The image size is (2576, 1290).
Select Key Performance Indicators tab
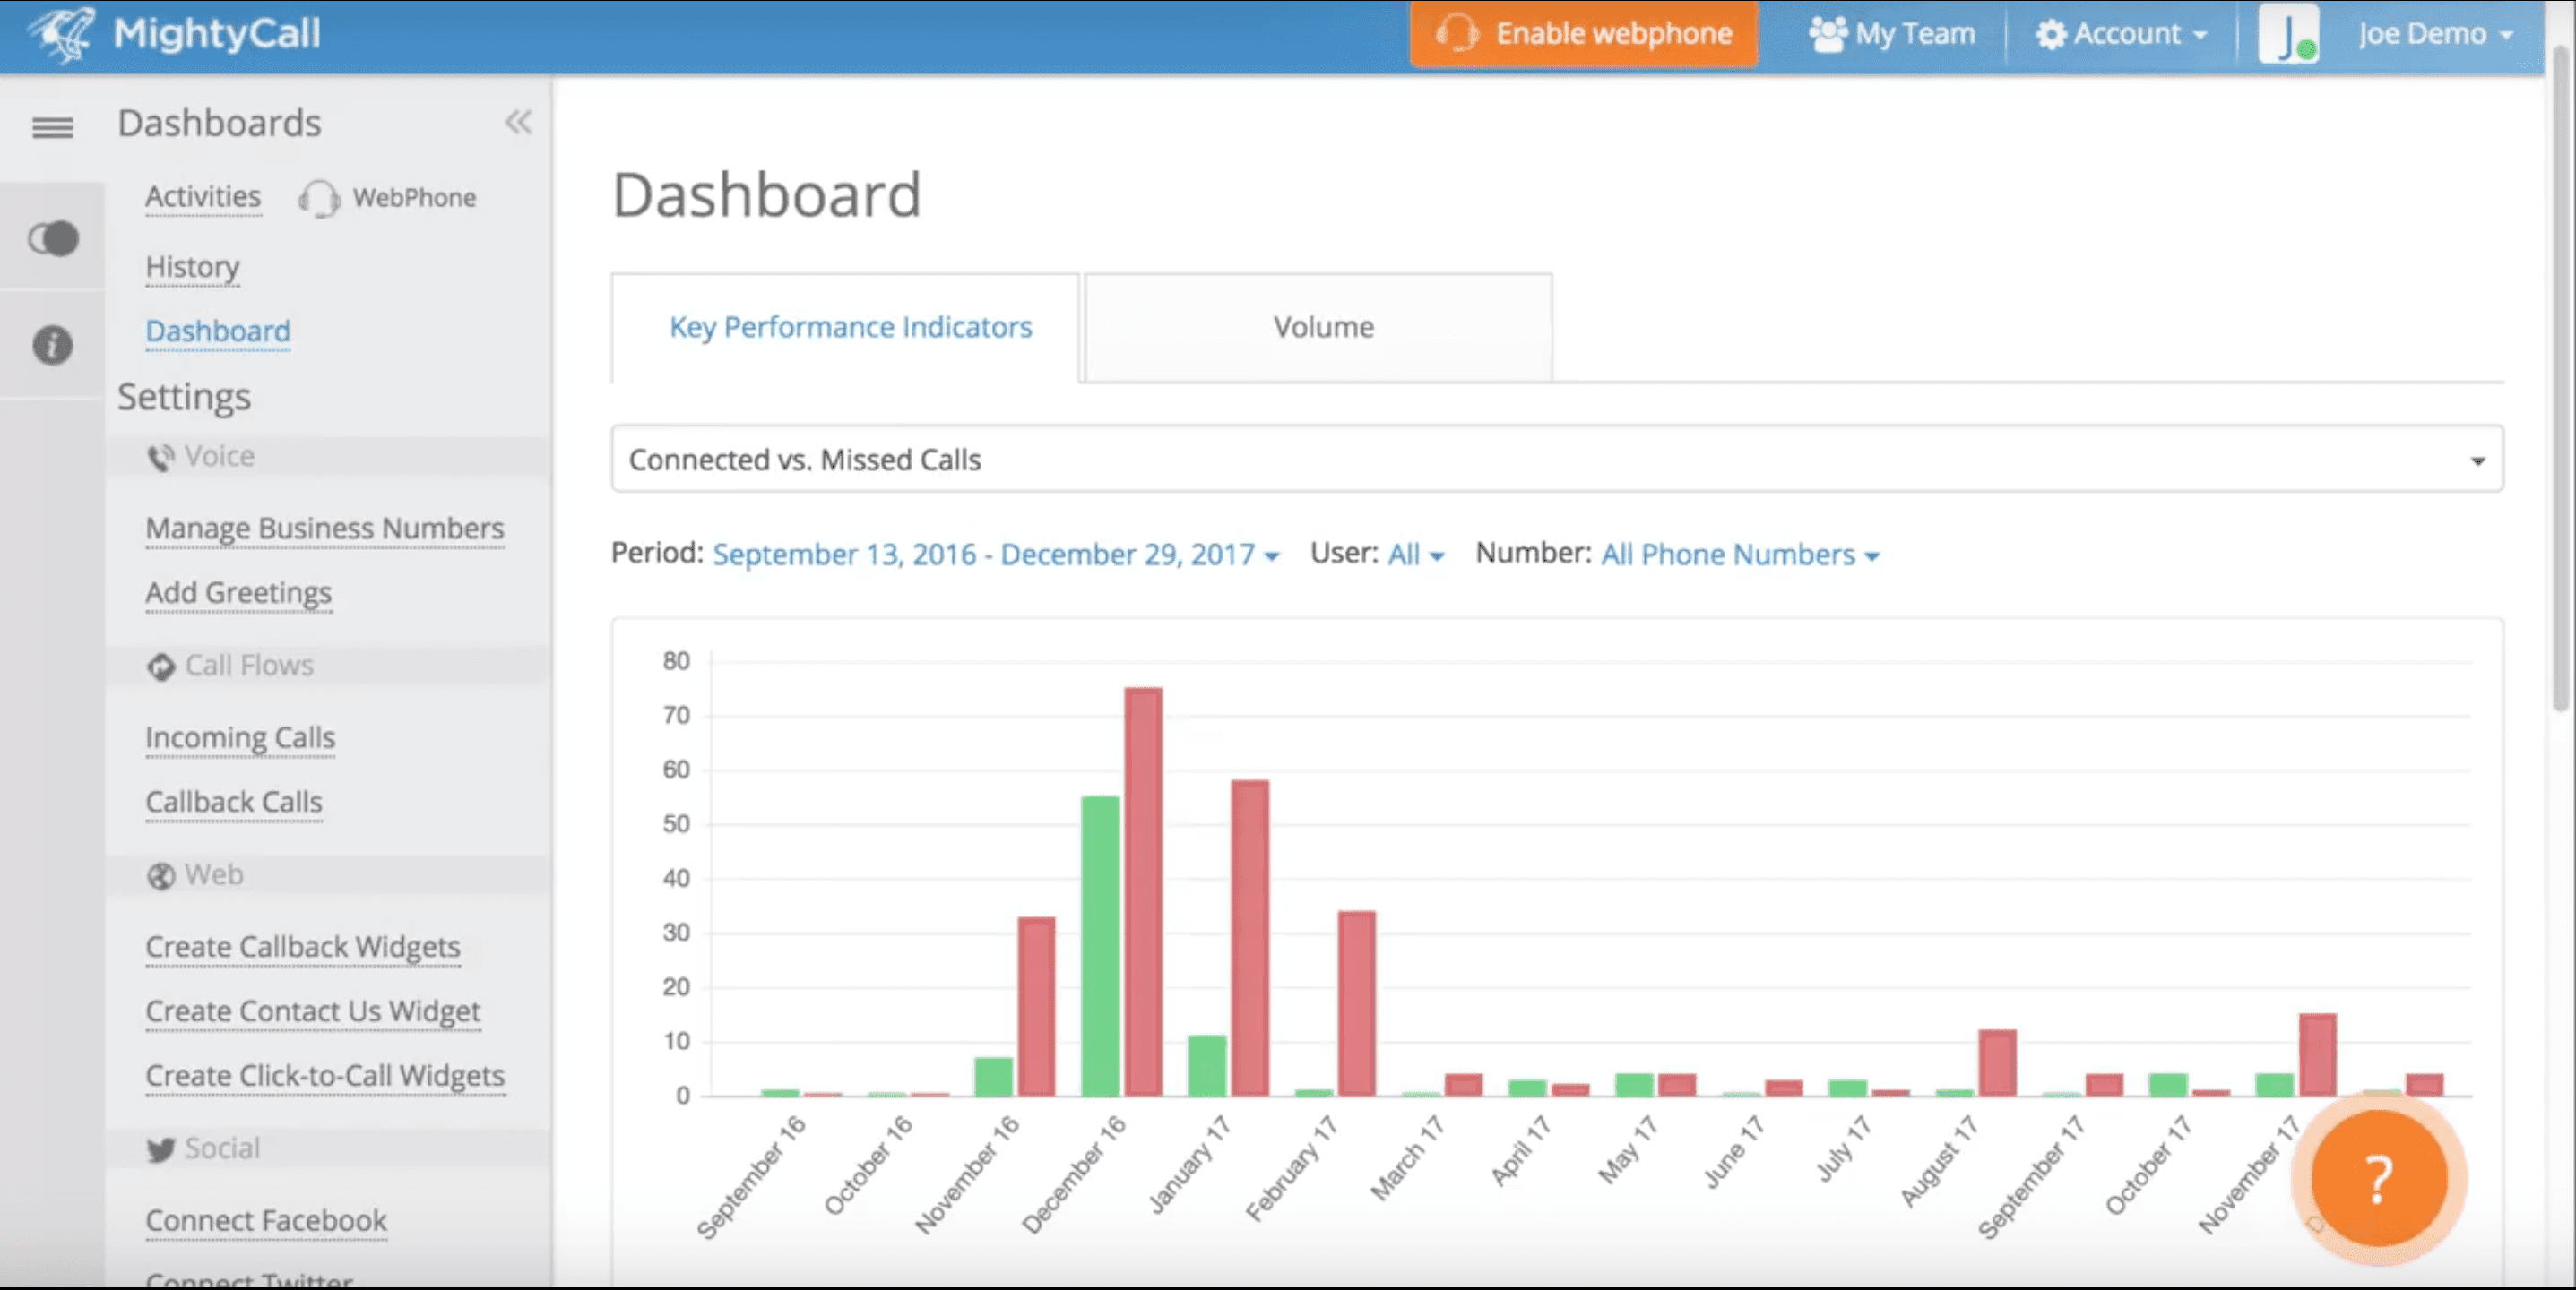849,328
